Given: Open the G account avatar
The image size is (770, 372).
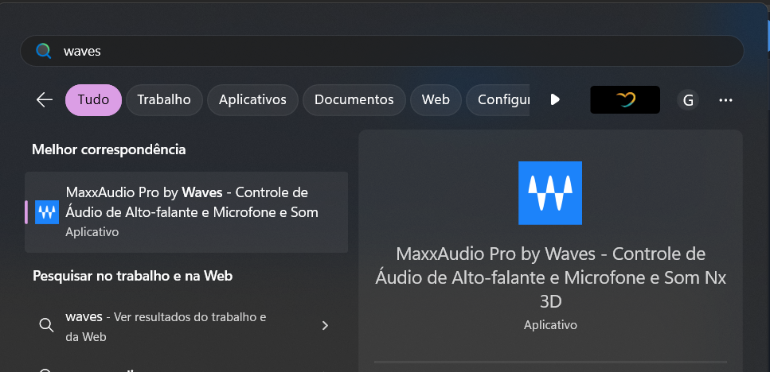Looking at the screenshot, I should (688, 99).
